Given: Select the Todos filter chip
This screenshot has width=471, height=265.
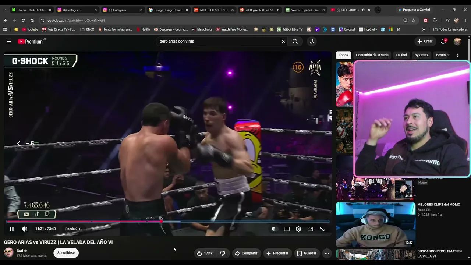Looking at the screenshot, I should 343,55.
